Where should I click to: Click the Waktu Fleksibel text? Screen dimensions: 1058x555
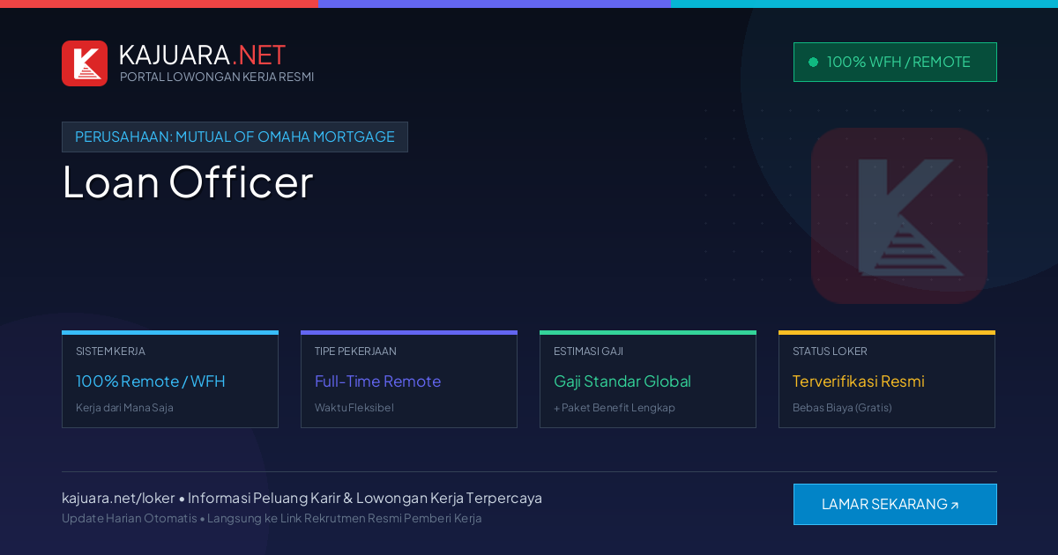[354, 408]
